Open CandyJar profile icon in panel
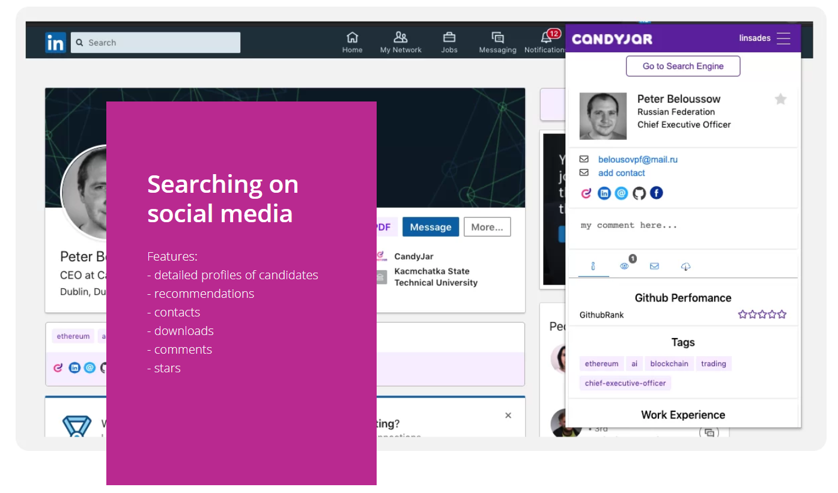The image size is (838, 493). [586, 193]
